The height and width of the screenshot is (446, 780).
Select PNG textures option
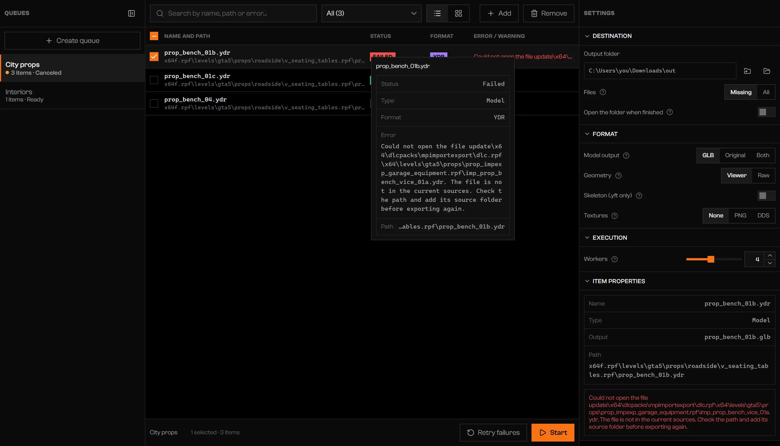(x=740, y=216)
